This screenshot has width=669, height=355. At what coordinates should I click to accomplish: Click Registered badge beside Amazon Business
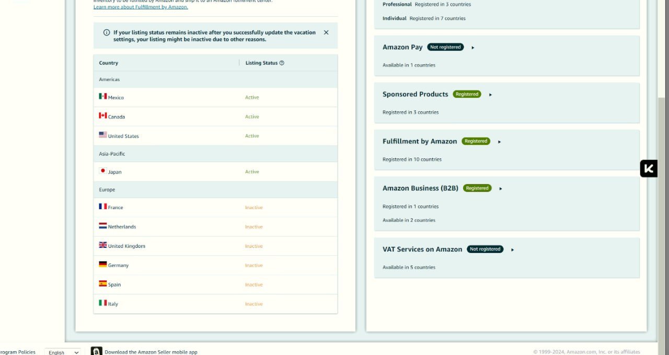tap(477, 188)
